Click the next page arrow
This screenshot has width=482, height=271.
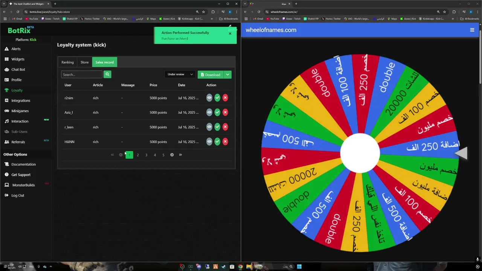pos(172,155)
